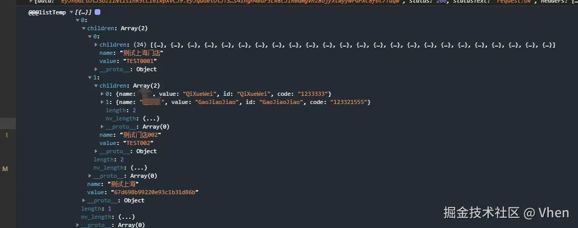This screenshot has width=578, height=228.
Task: Select the "测试上海门店" name string
Action: (141, 53)
